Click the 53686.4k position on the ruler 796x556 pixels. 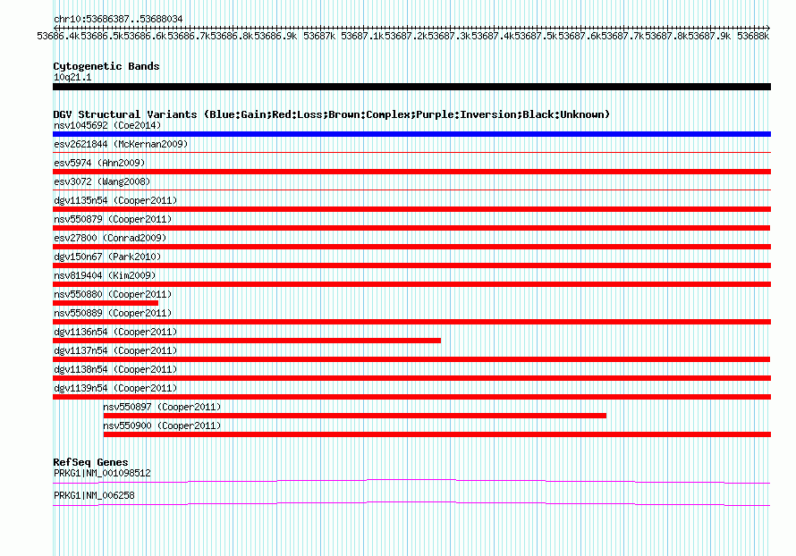click(58, 36)
